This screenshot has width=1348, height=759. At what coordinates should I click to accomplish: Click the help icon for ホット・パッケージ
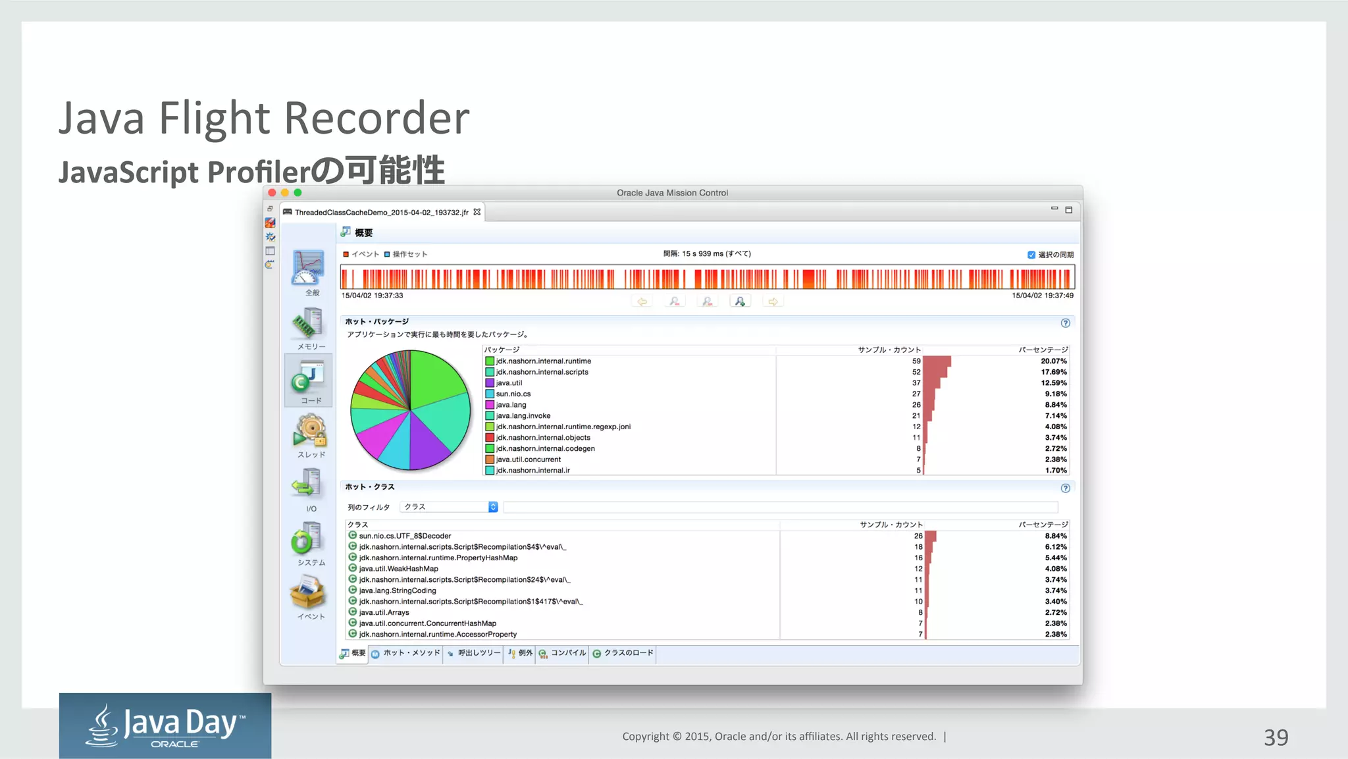click(x=1065, y=323)
